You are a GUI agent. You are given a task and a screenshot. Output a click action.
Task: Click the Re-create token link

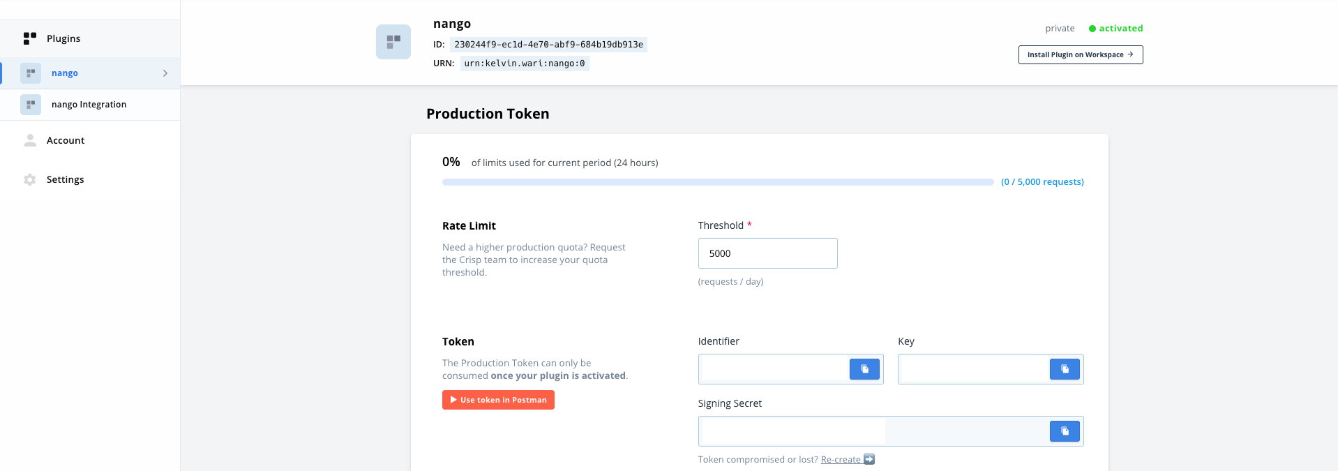click(841, 459)
